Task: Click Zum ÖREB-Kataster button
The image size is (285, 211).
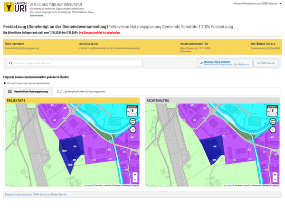Action: click(x=266, y=63)
